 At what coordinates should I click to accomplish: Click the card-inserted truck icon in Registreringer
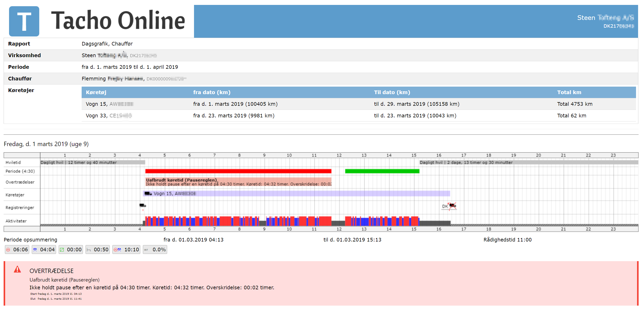pos(143,206)
